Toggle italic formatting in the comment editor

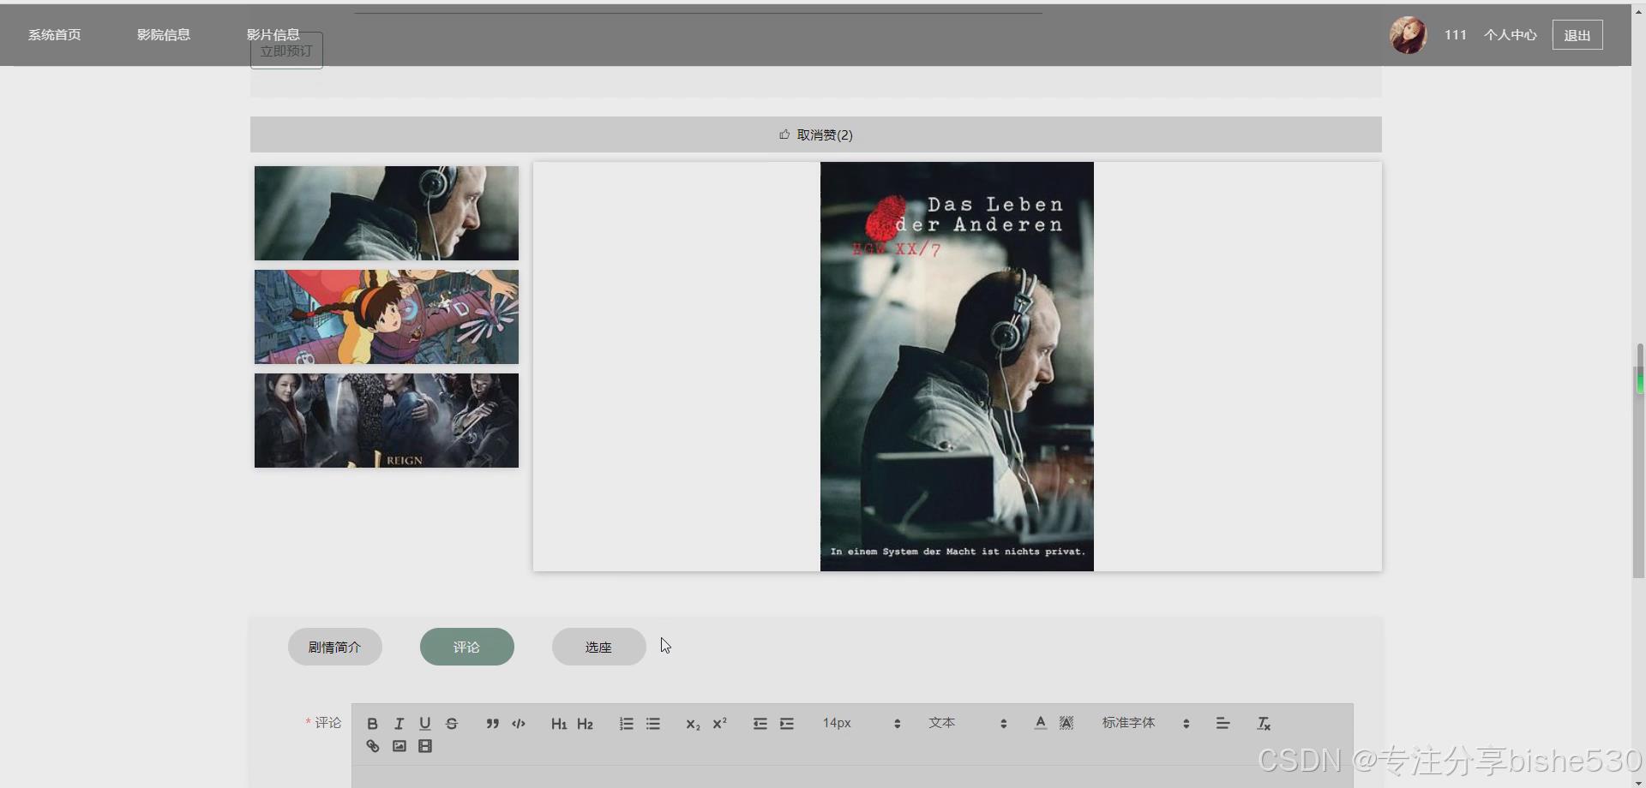click(399, 724)
